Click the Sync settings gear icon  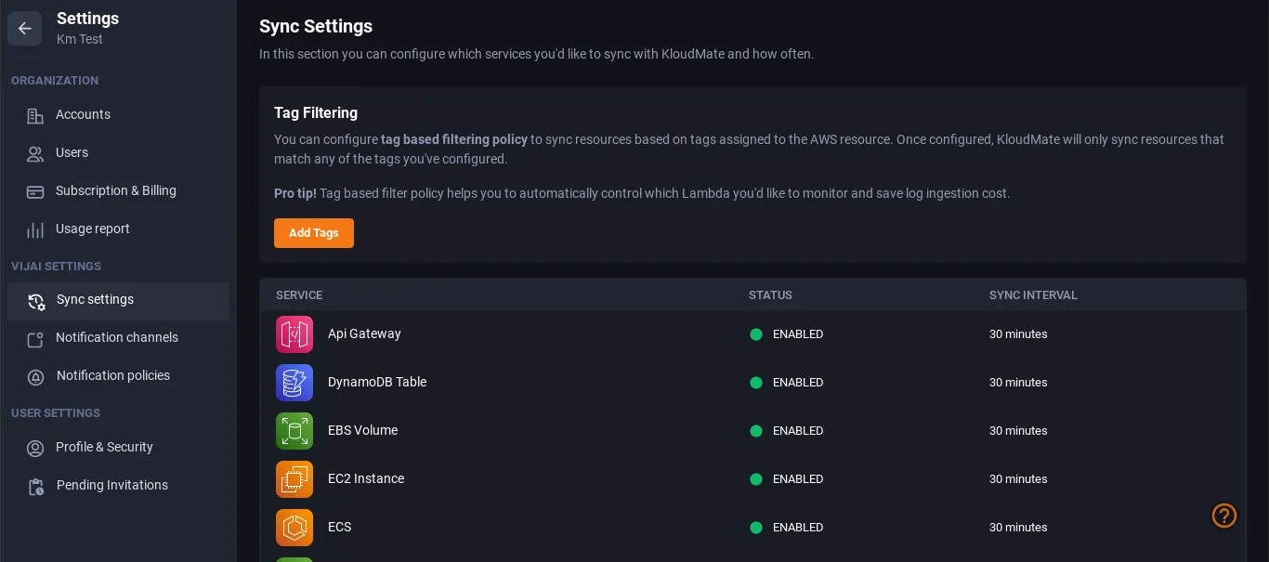36,301
